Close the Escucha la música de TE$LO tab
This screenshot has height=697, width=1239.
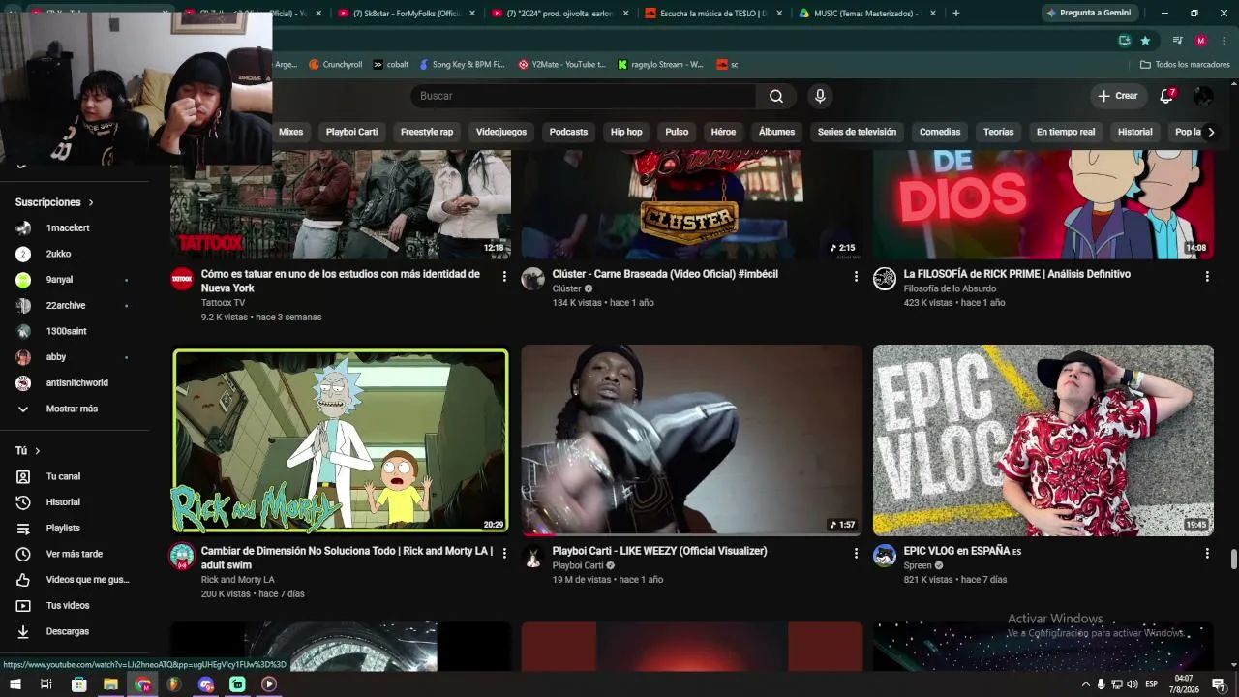pos(779,14)
